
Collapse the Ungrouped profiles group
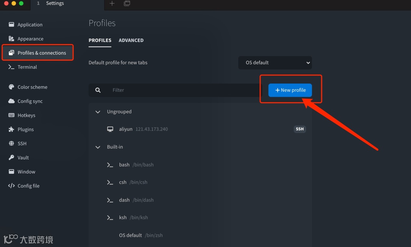tap(98, 112)
